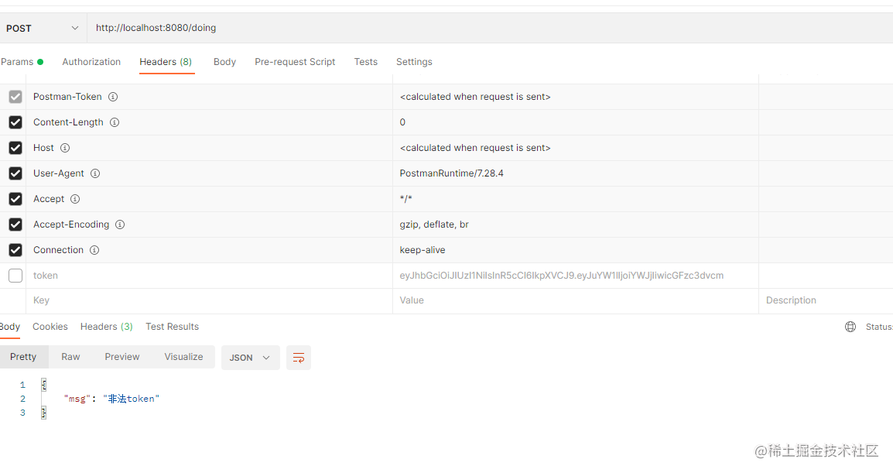
Task: Click info icon next to User-Agent
Action: pos(95,173)
